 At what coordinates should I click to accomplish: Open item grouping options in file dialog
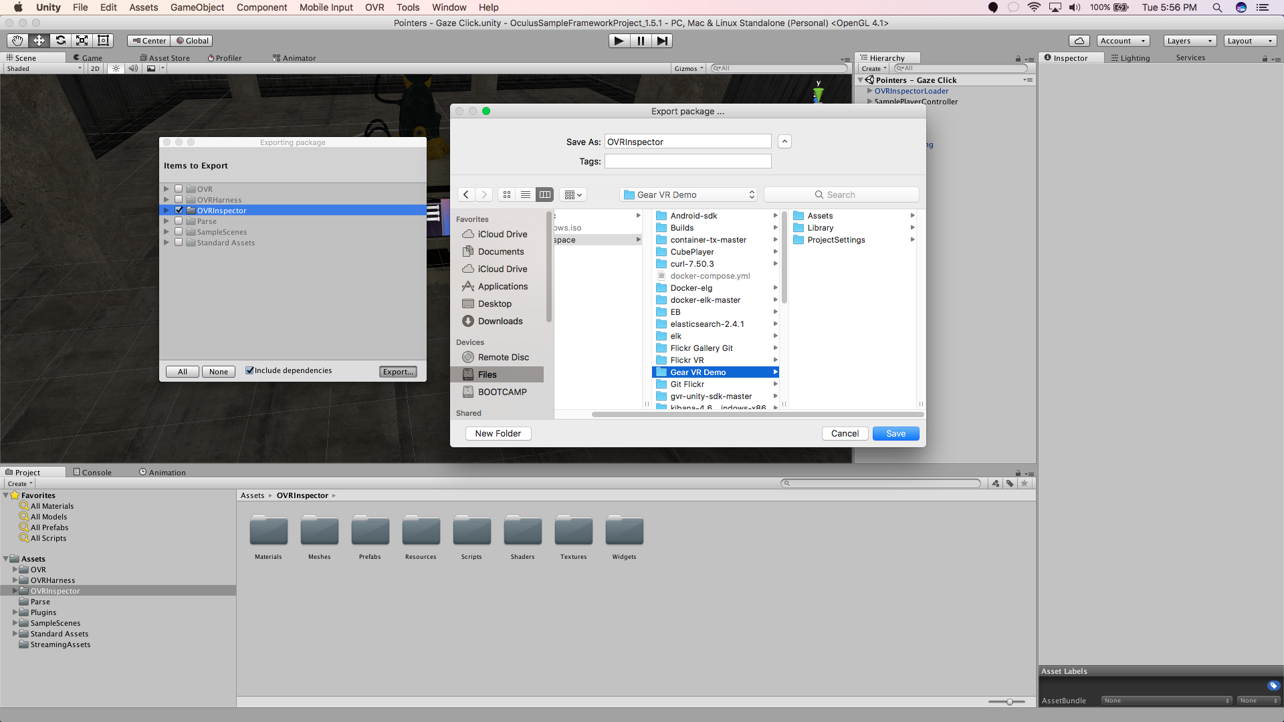coord(573,195)
